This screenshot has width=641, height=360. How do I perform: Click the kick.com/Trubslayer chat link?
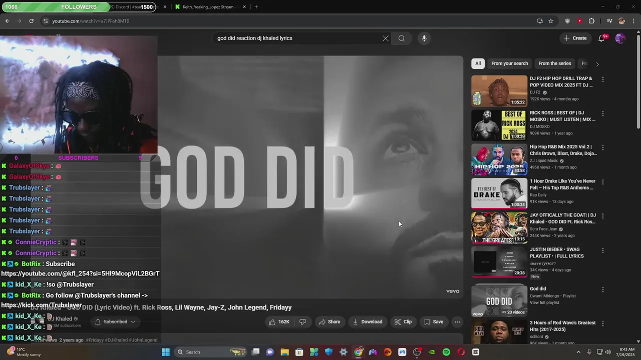click(41, 305)
